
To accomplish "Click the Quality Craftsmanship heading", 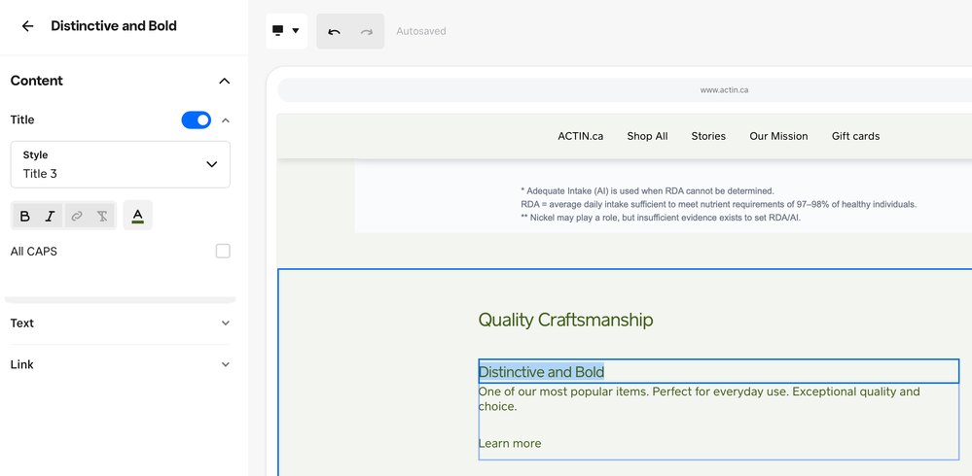I will (565, 320).
